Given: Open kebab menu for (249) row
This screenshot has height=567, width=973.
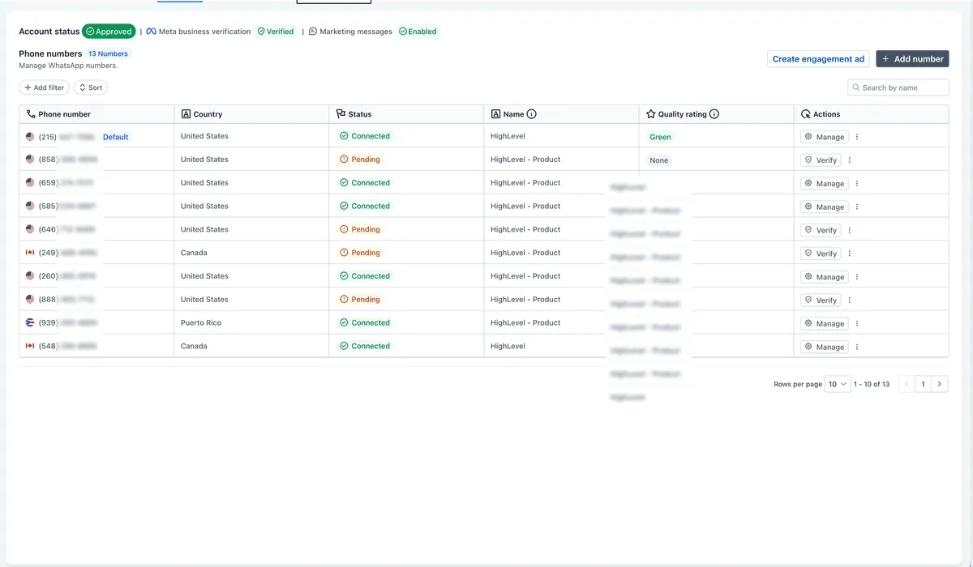Looking at the screenshot, I should coord(850,254).
